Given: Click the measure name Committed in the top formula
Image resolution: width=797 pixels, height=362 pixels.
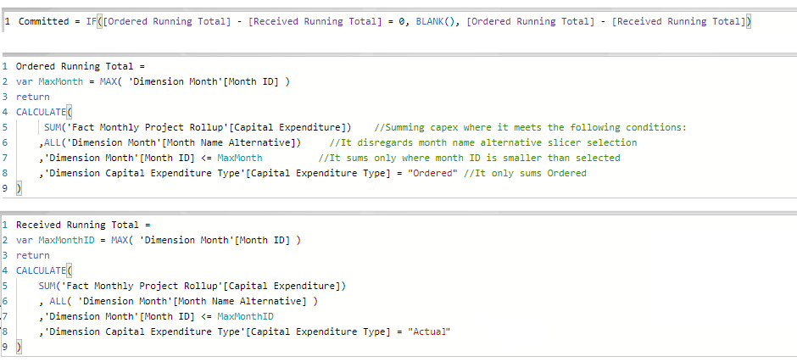Looking at the screenshot, I should coord(43,21).
